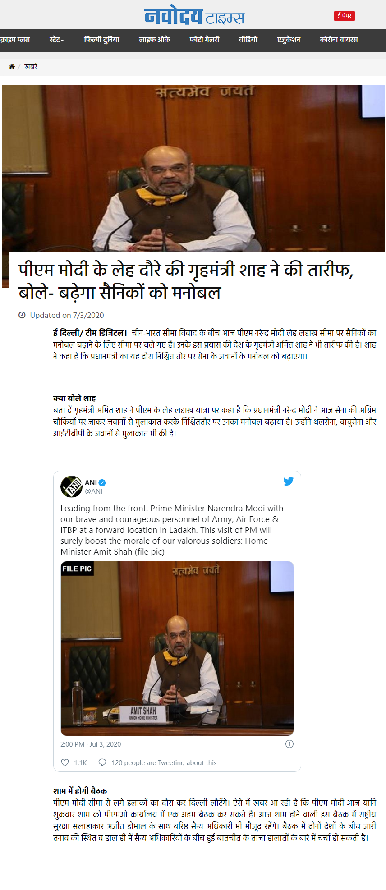This screenshot has height=890, width=386.
Task: Click the ANI profile avatar
Action: 71,486
